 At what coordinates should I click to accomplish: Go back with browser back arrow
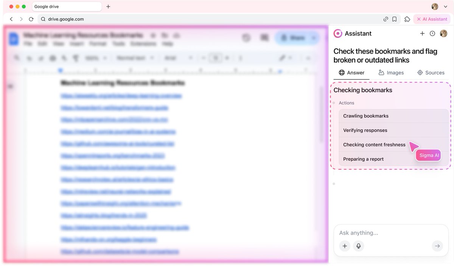point(11,19)
